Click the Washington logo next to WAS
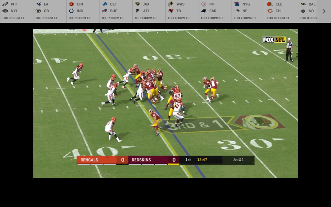This screenshot has width=331, height=207. [x=171, y=4]
